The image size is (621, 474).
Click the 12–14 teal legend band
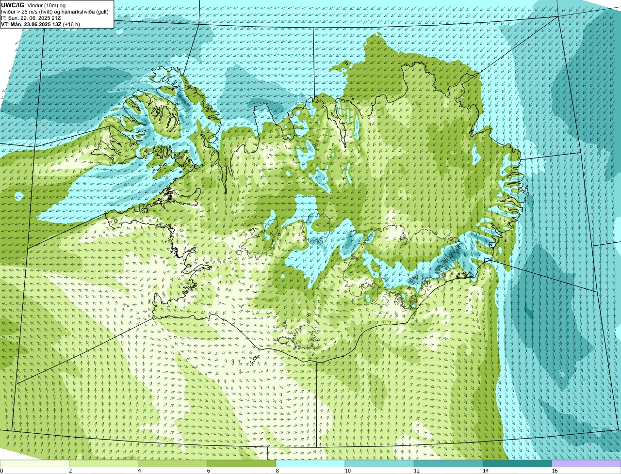448,463
